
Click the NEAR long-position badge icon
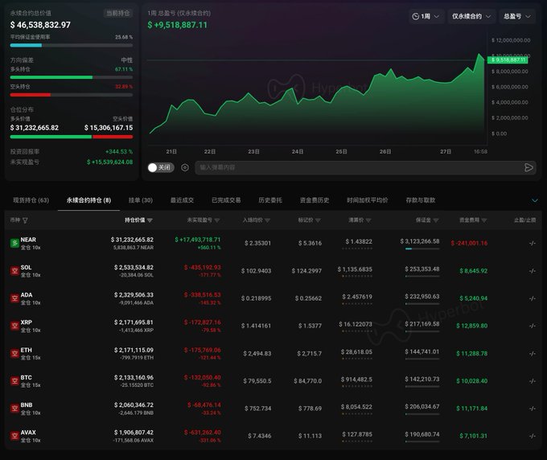(14, 243)
